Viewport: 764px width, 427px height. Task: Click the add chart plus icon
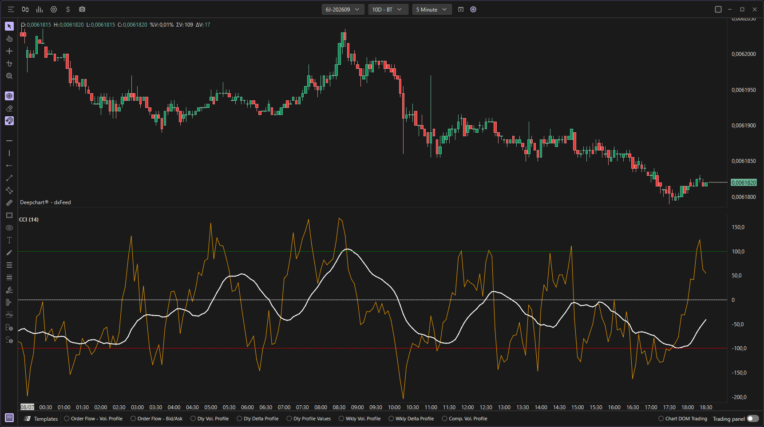pos(473,9)
